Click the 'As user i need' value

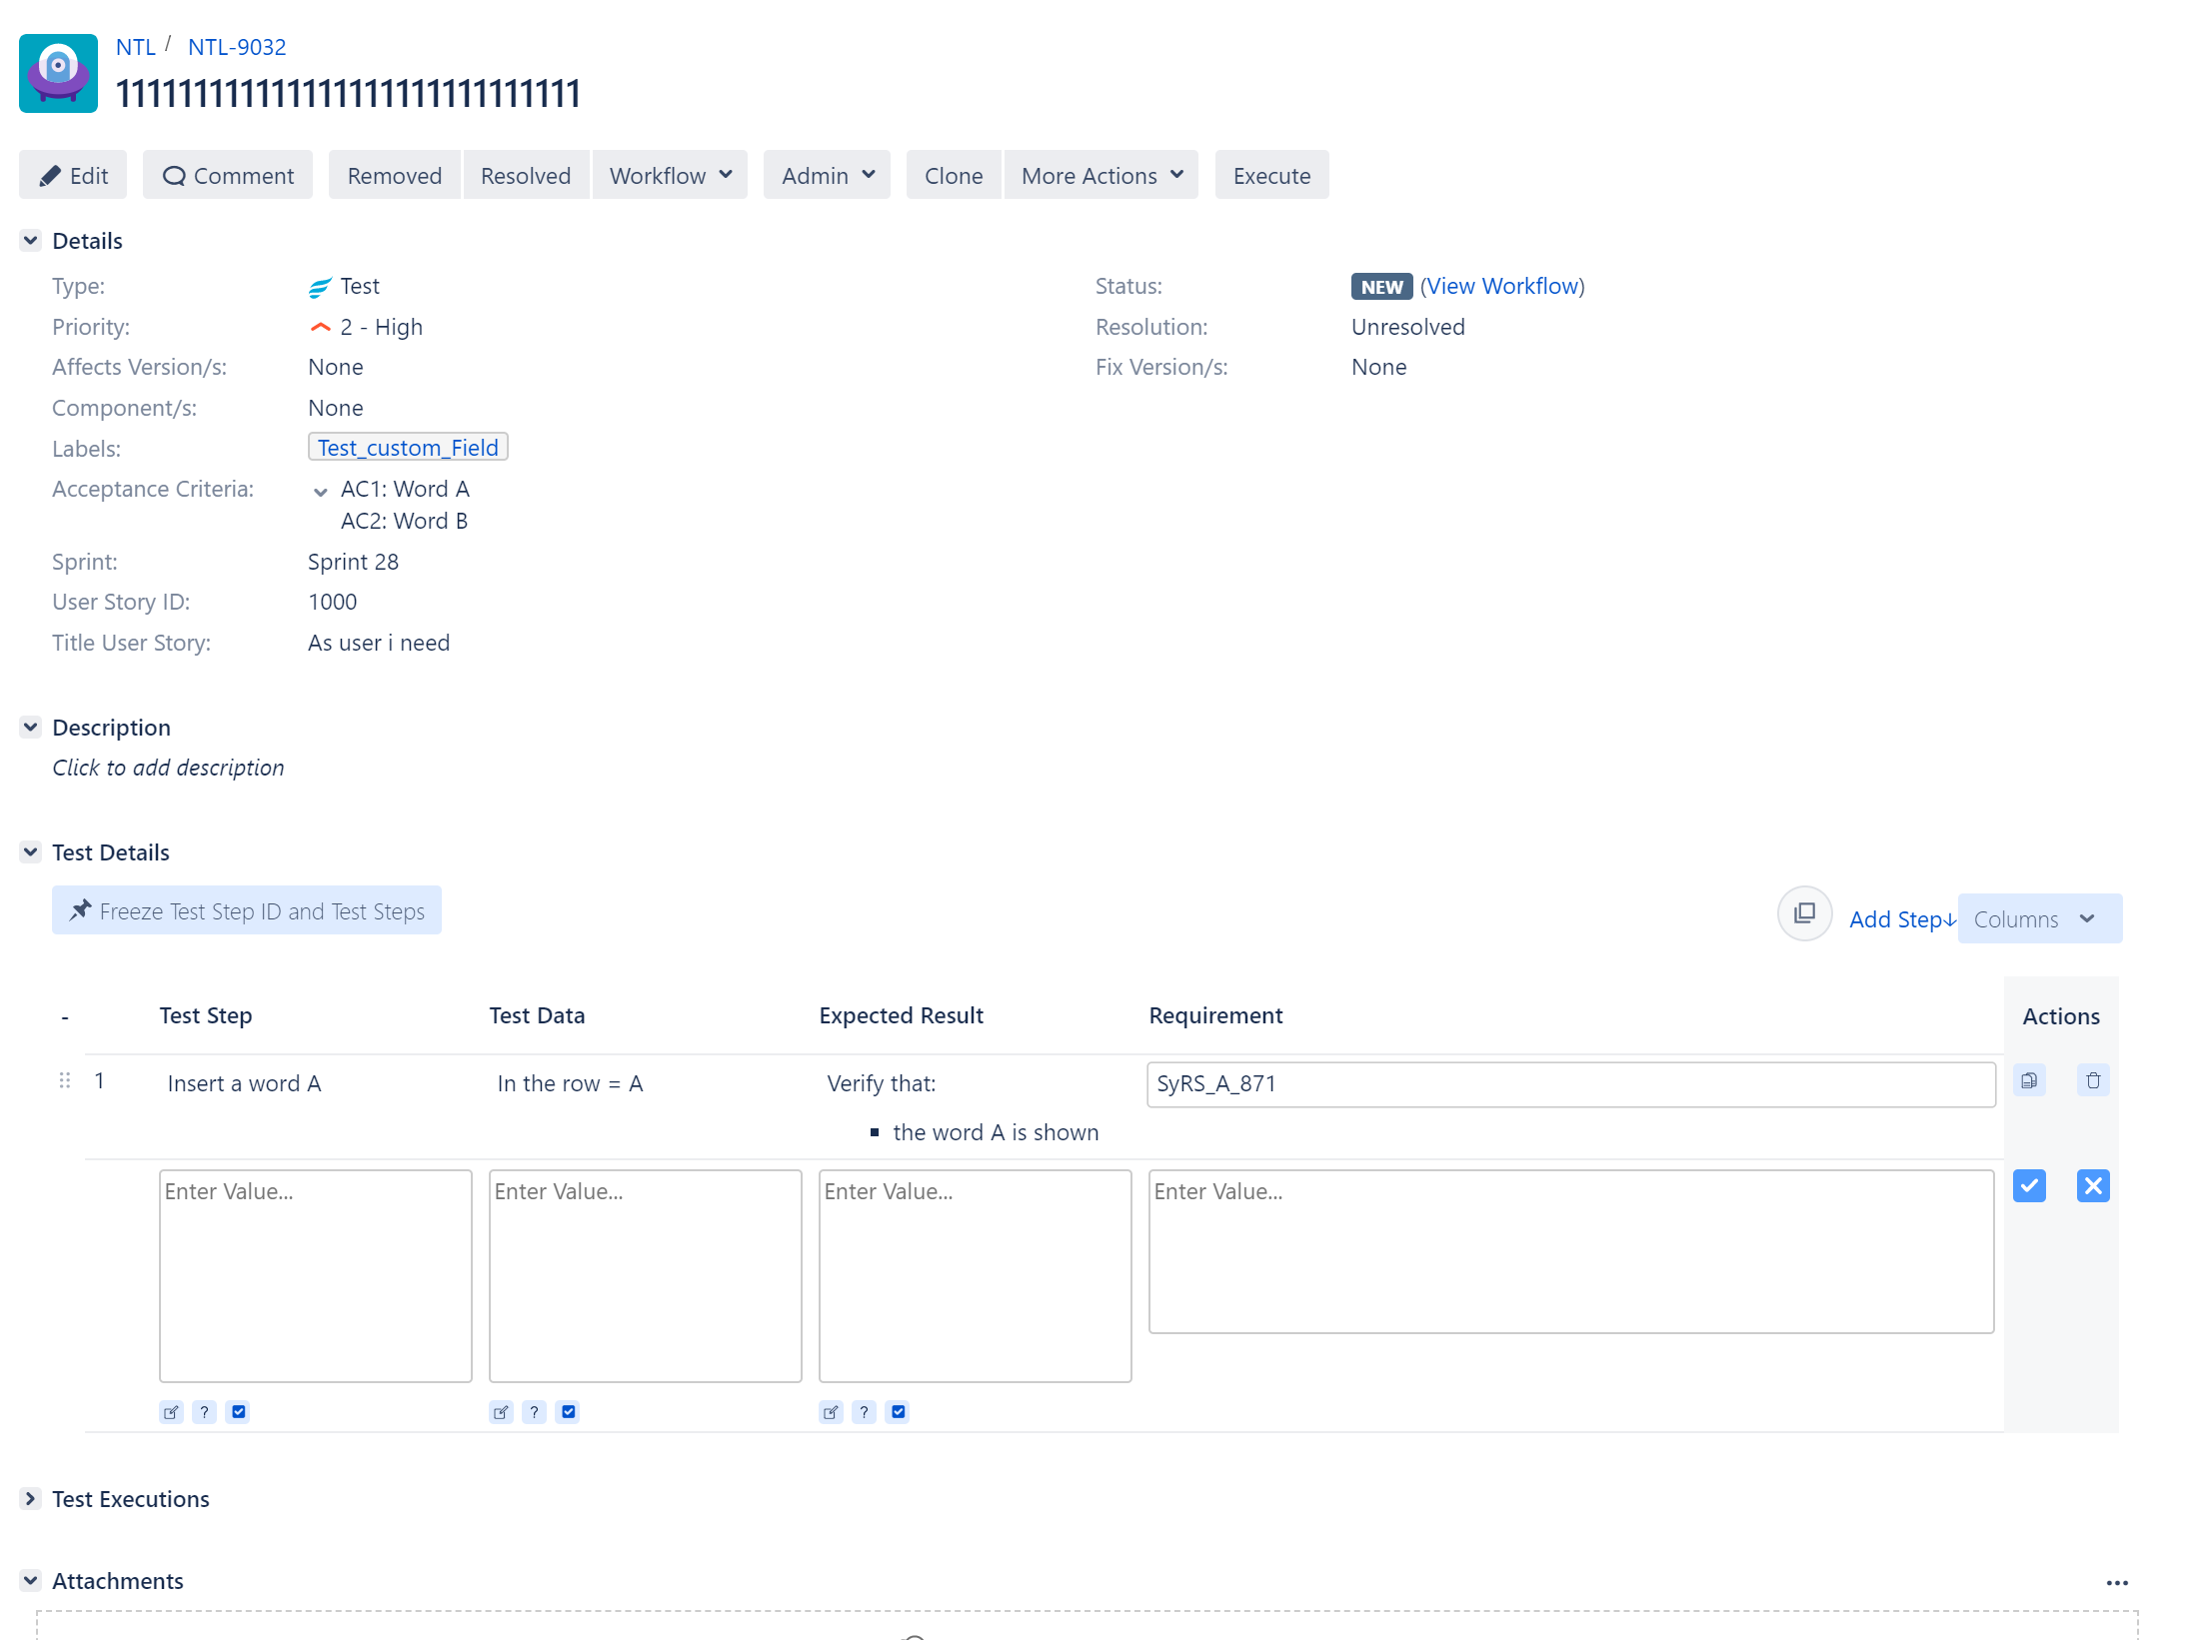(x=379, y=643)
